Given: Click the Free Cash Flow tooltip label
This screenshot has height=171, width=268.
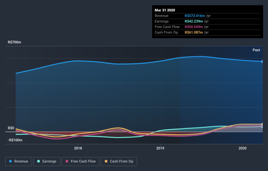Looking at the screenshot, I should (167, 27).
